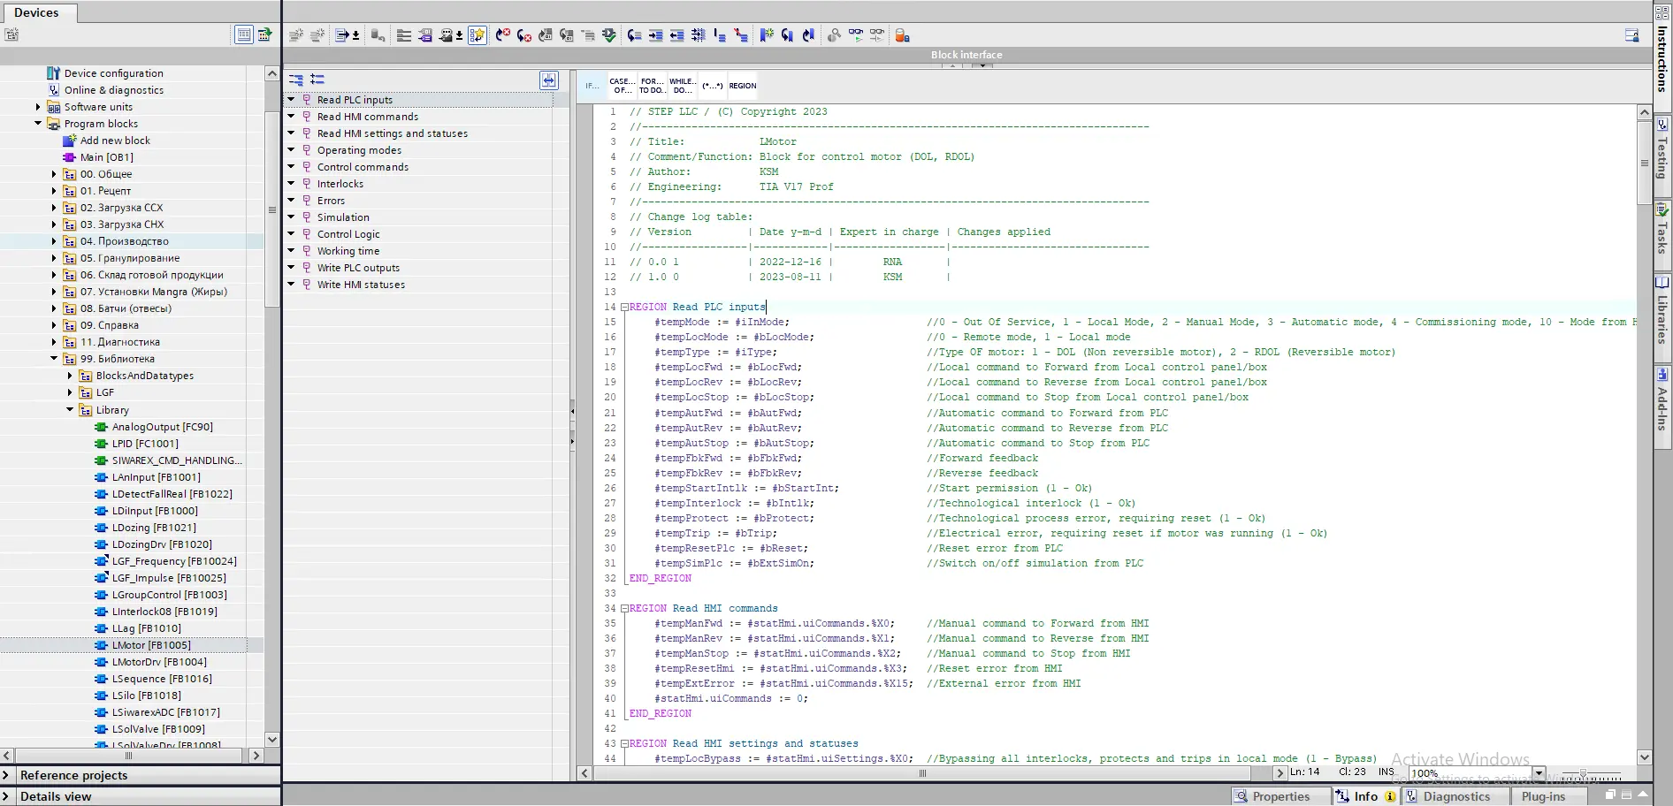Image resolution: width=1673 pixels, height=806 pixels.
Task: Click the expand all regions overview icon
Action: click(x=317, y=80)
